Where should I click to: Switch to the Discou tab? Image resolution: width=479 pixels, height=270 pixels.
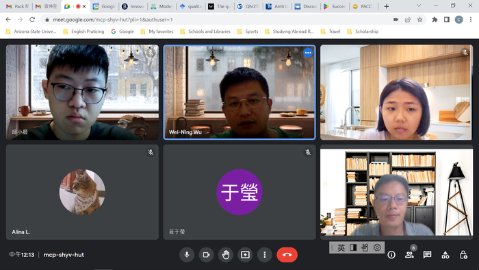point(305,6)
